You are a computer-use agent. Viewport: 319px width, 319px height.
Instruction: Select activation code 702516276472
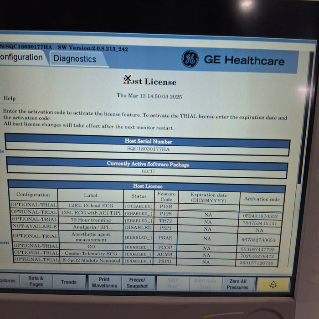click(x=257, y=256)
